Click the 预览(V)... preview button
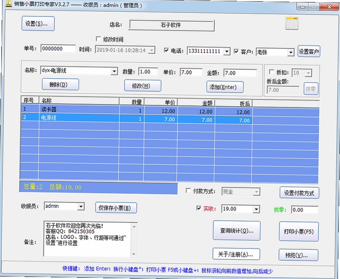The image size is (340, 279). pos(298,255)
